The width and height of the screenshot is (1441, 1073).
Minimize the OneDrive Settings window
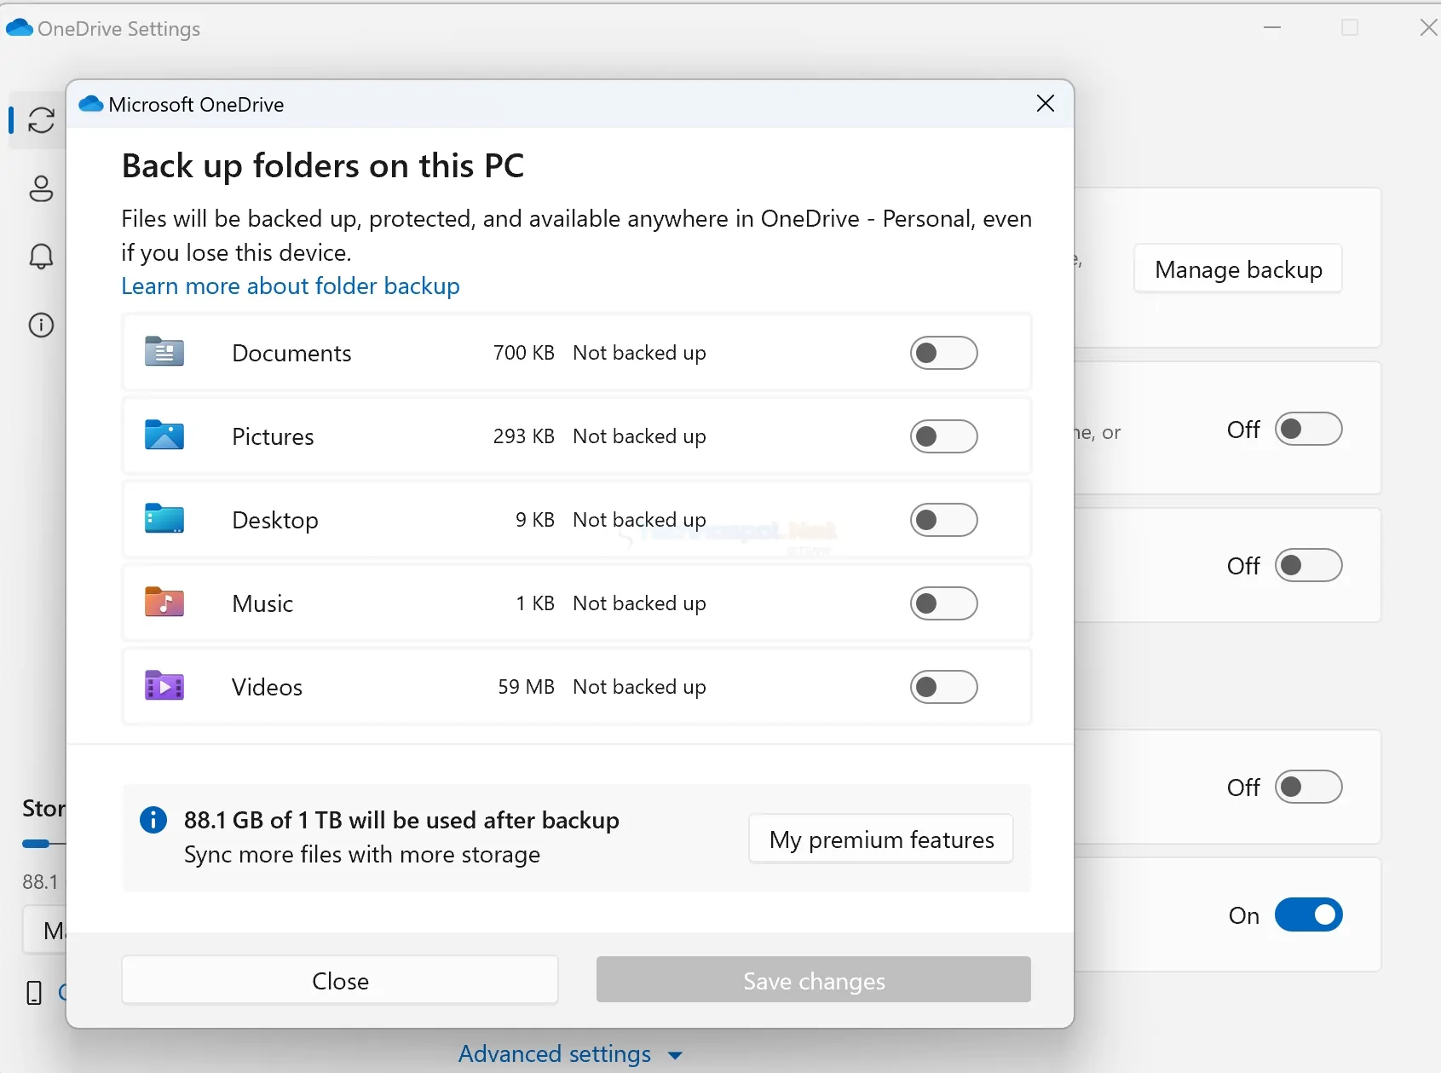click(x=1272, y=28)
